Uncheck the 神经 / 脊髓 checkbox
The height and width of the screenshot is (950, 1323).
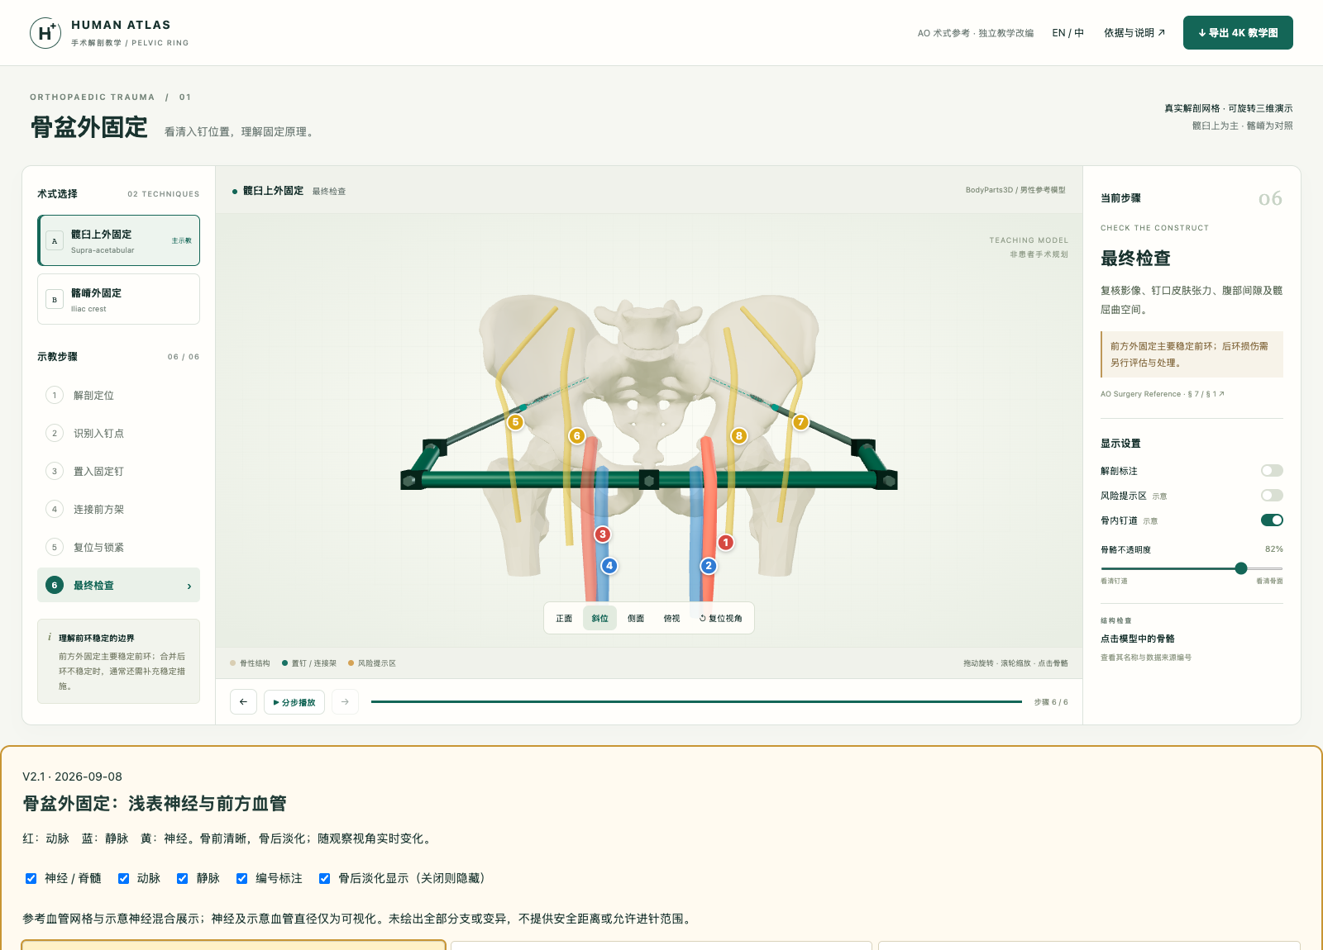(31, 878)
